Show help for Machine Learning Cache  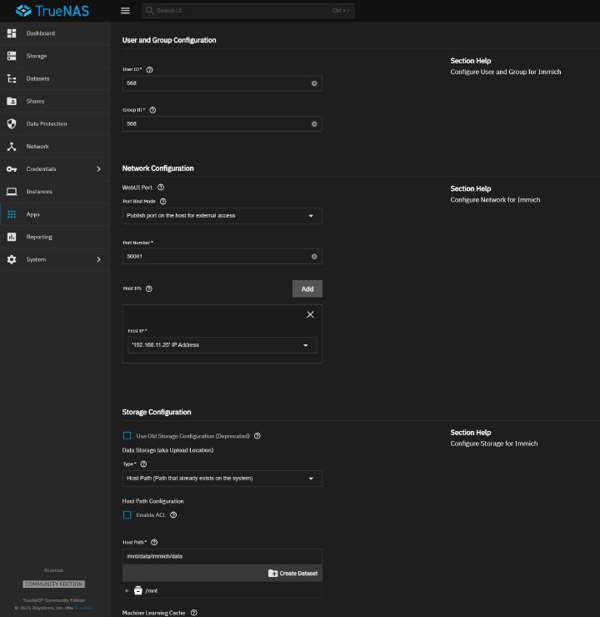point(194,613)
